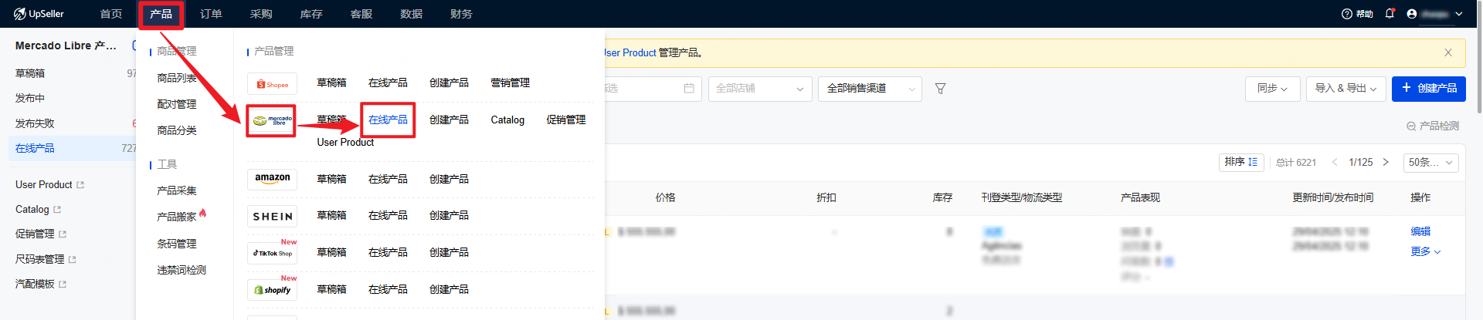Viewport: 1483px width, 320px height.
Task: Open the 库存 top menu
Action: click(x=311, y=14)
